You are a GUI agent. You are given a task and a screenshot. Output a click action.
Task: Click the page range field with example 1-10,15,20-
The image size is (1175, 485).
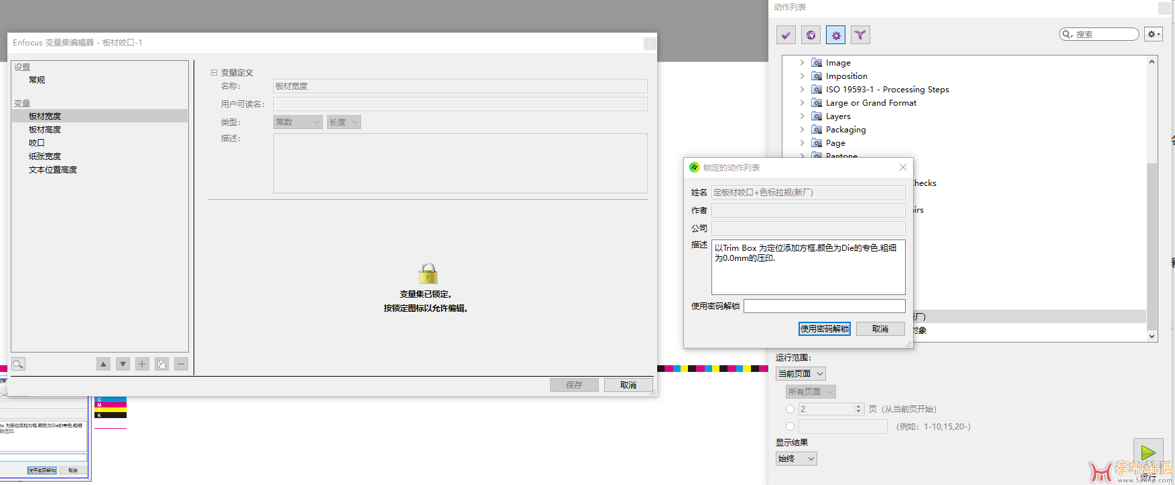click(x=843, y=426)
